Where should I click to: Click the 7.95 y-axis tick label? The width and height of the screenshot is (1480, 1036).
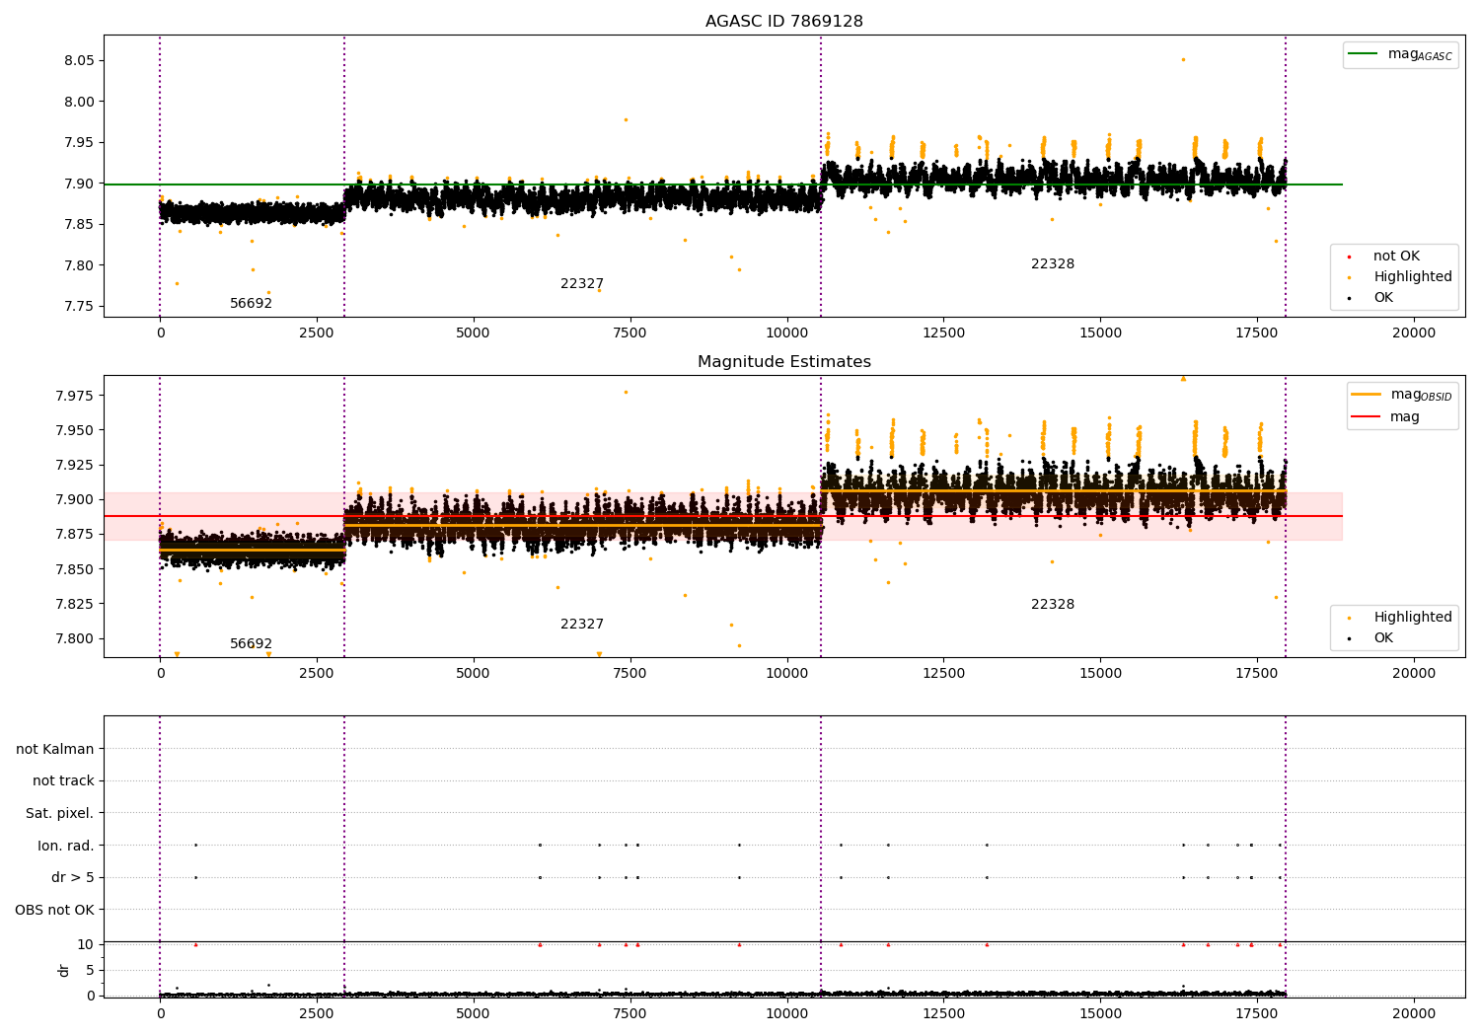[78, 142]
